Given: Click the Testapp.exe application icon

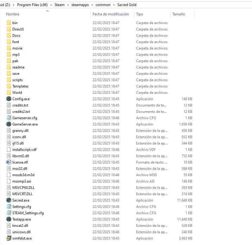Looking at the screenshot, I should pos(9,219).
